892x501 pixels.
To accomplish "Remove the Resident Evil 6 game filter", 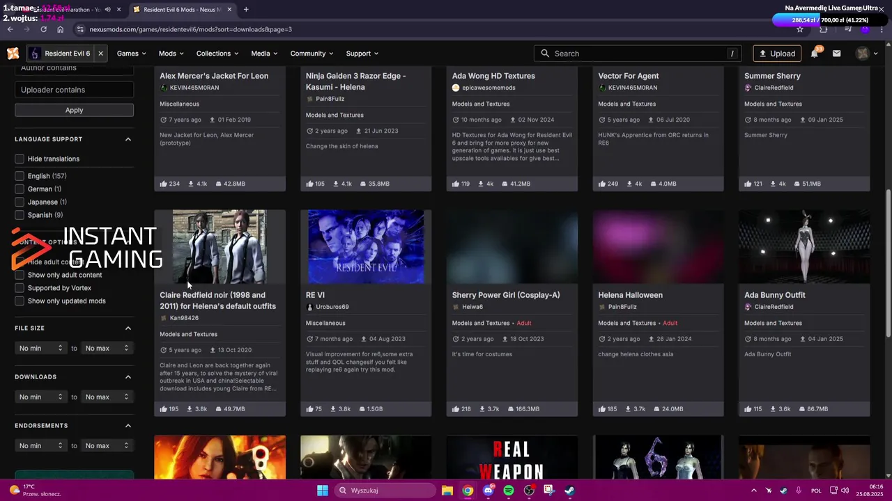I will (x=100, y=54).
